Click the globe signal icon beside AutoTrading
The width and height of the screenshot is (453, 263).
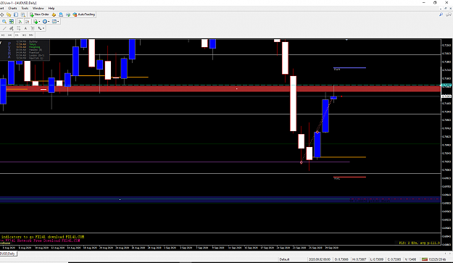click(68, 14)
